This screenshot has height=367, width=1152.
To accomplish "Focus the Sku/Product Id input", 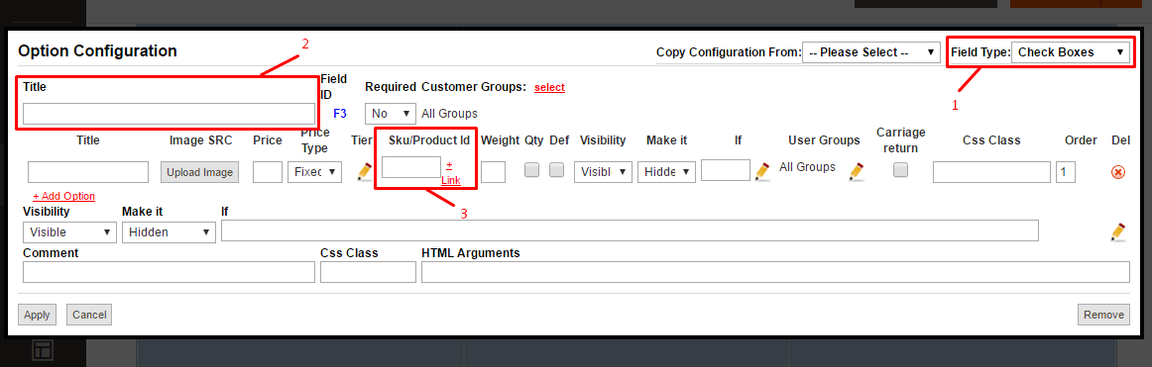I will point(411,167).
